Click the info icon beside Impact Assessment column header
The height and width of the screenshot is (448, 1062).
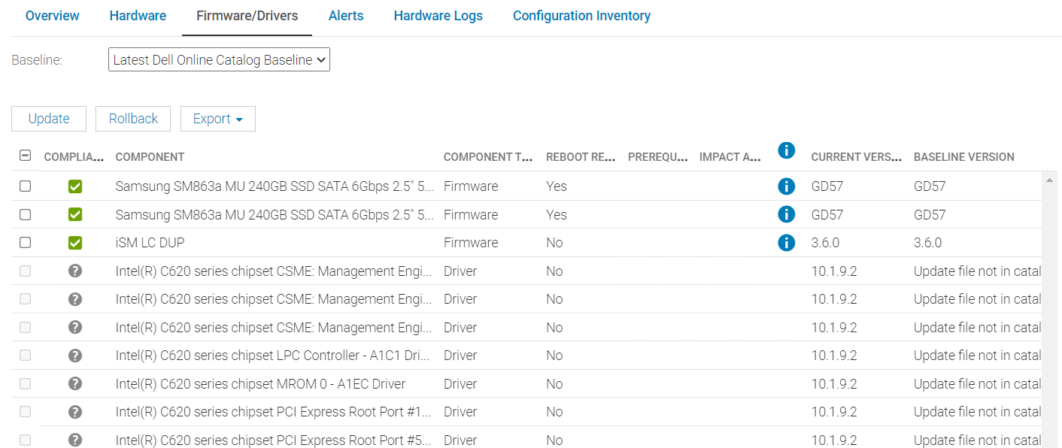pyautogui.click(x=786, y=150)
